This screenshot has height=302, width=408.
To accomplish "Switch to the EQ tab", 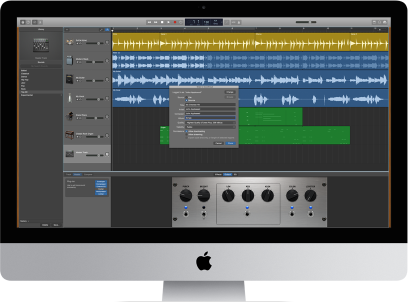I will pyautogui.click(x=235, y=174).
